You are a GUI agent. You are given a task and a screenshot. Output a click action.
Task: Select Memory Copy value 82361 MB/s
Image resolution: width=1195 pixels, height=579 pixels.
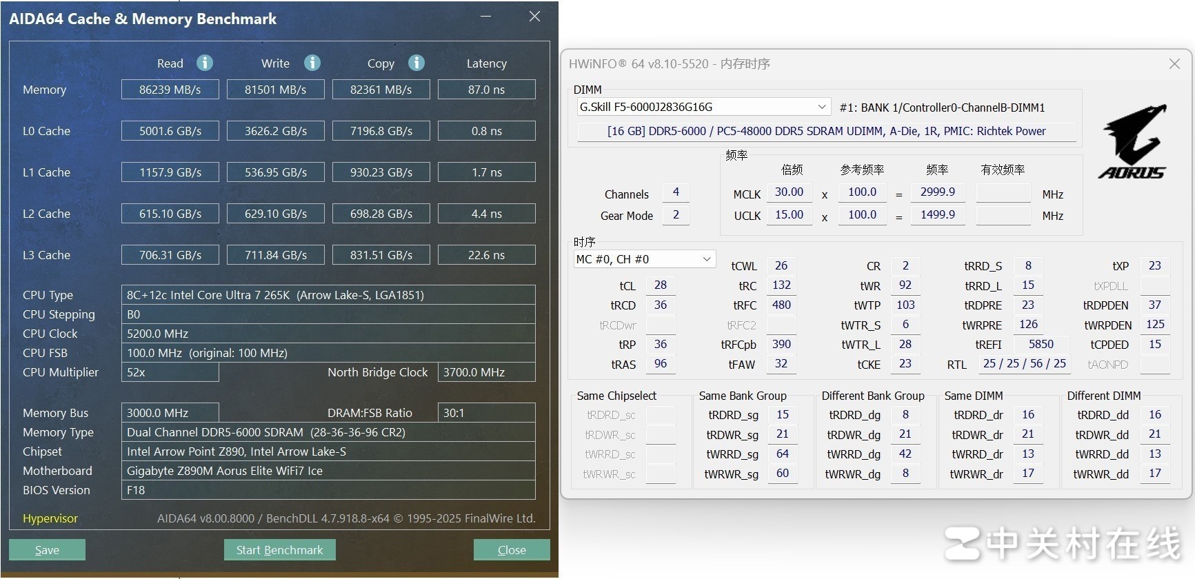[x=381, y=90]
